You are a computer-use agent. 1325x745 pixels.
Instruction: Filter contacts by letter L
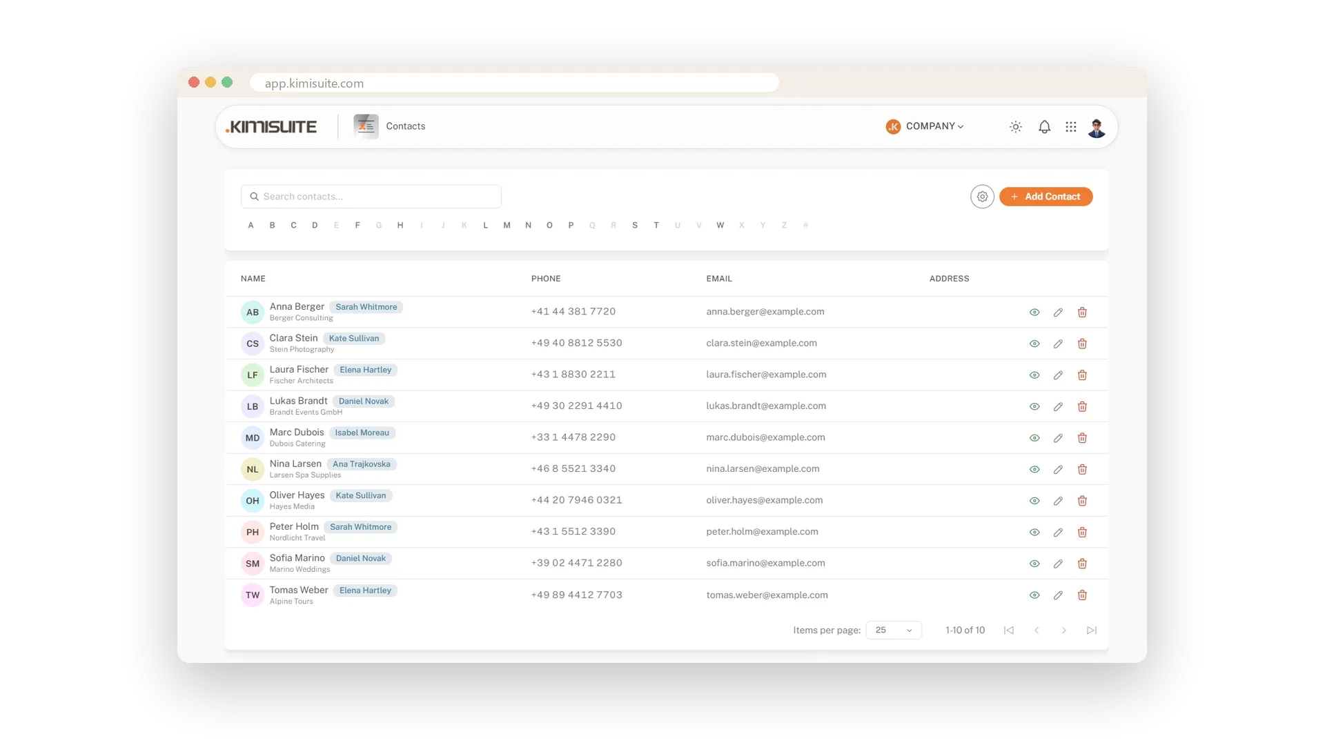pos(485,225)
